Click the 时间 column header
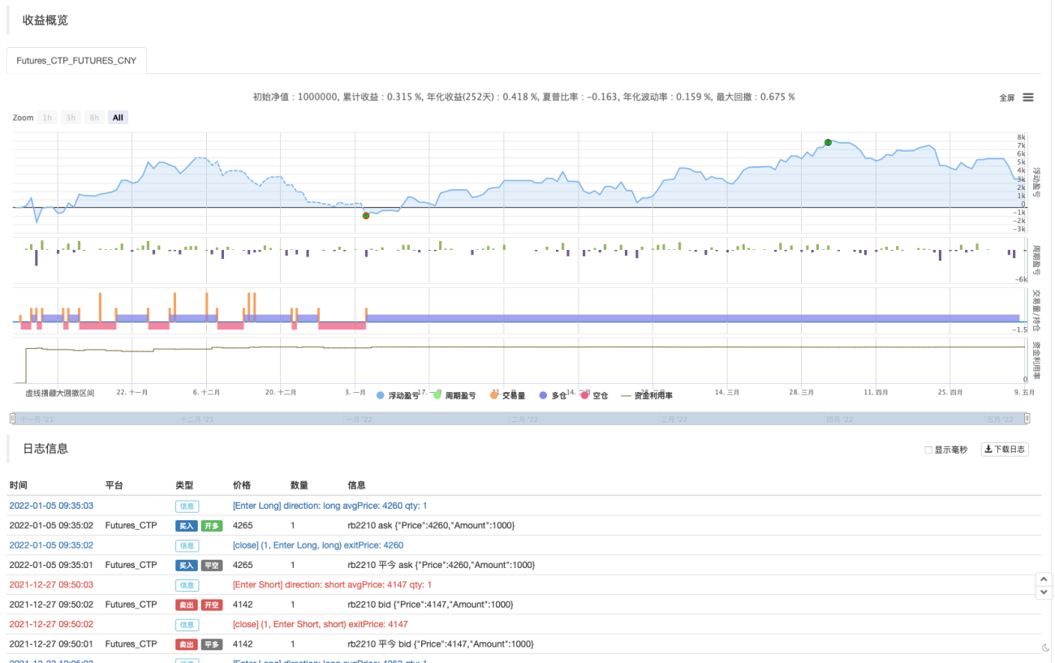Image resolution: width=1055 pixels, height=663 pixels. [19, 485]
